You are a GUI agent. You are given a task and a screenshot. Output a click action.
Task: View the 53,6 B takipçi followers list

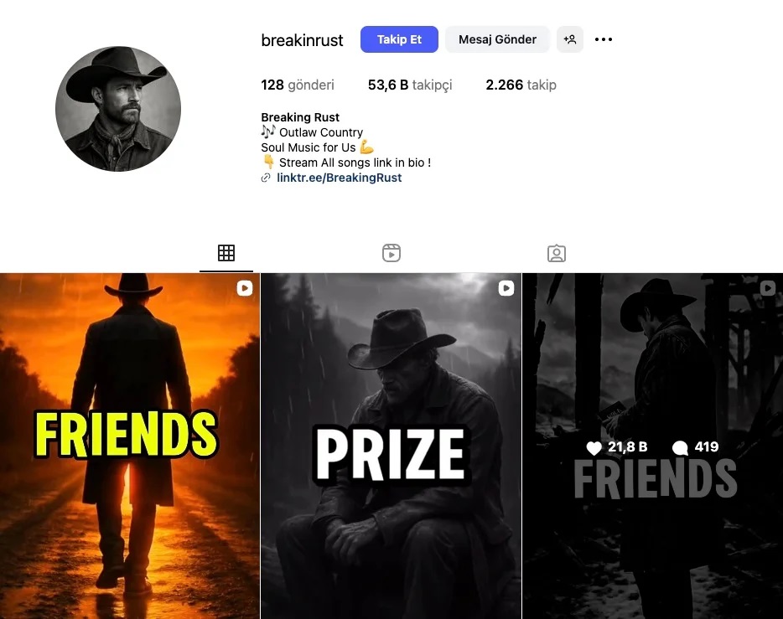[x=410, y=85]
